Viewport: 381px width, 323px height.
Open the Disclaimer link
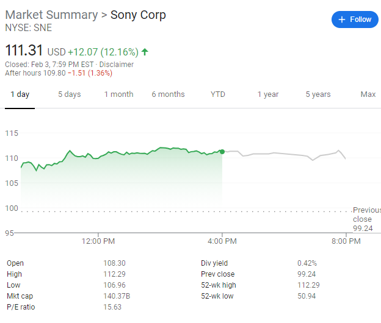(117, 65)
